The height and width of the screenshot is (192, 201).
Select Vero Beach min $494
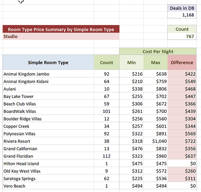[131, 186]
